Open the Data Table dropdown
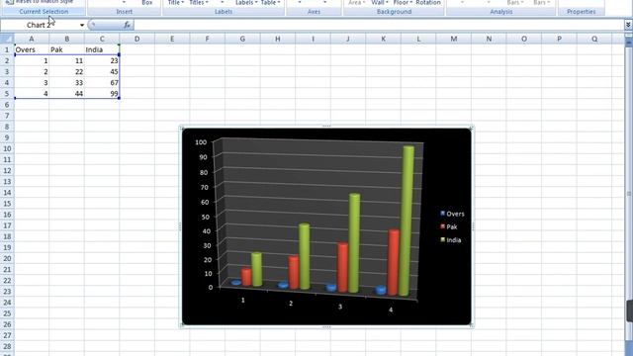Screen dimensions: 633x356 270,3
